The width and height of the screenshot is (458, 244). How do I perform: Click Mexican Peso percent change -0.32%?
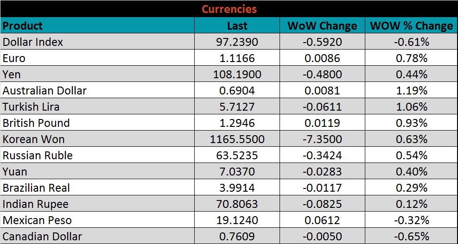click(x=411, y=220)
